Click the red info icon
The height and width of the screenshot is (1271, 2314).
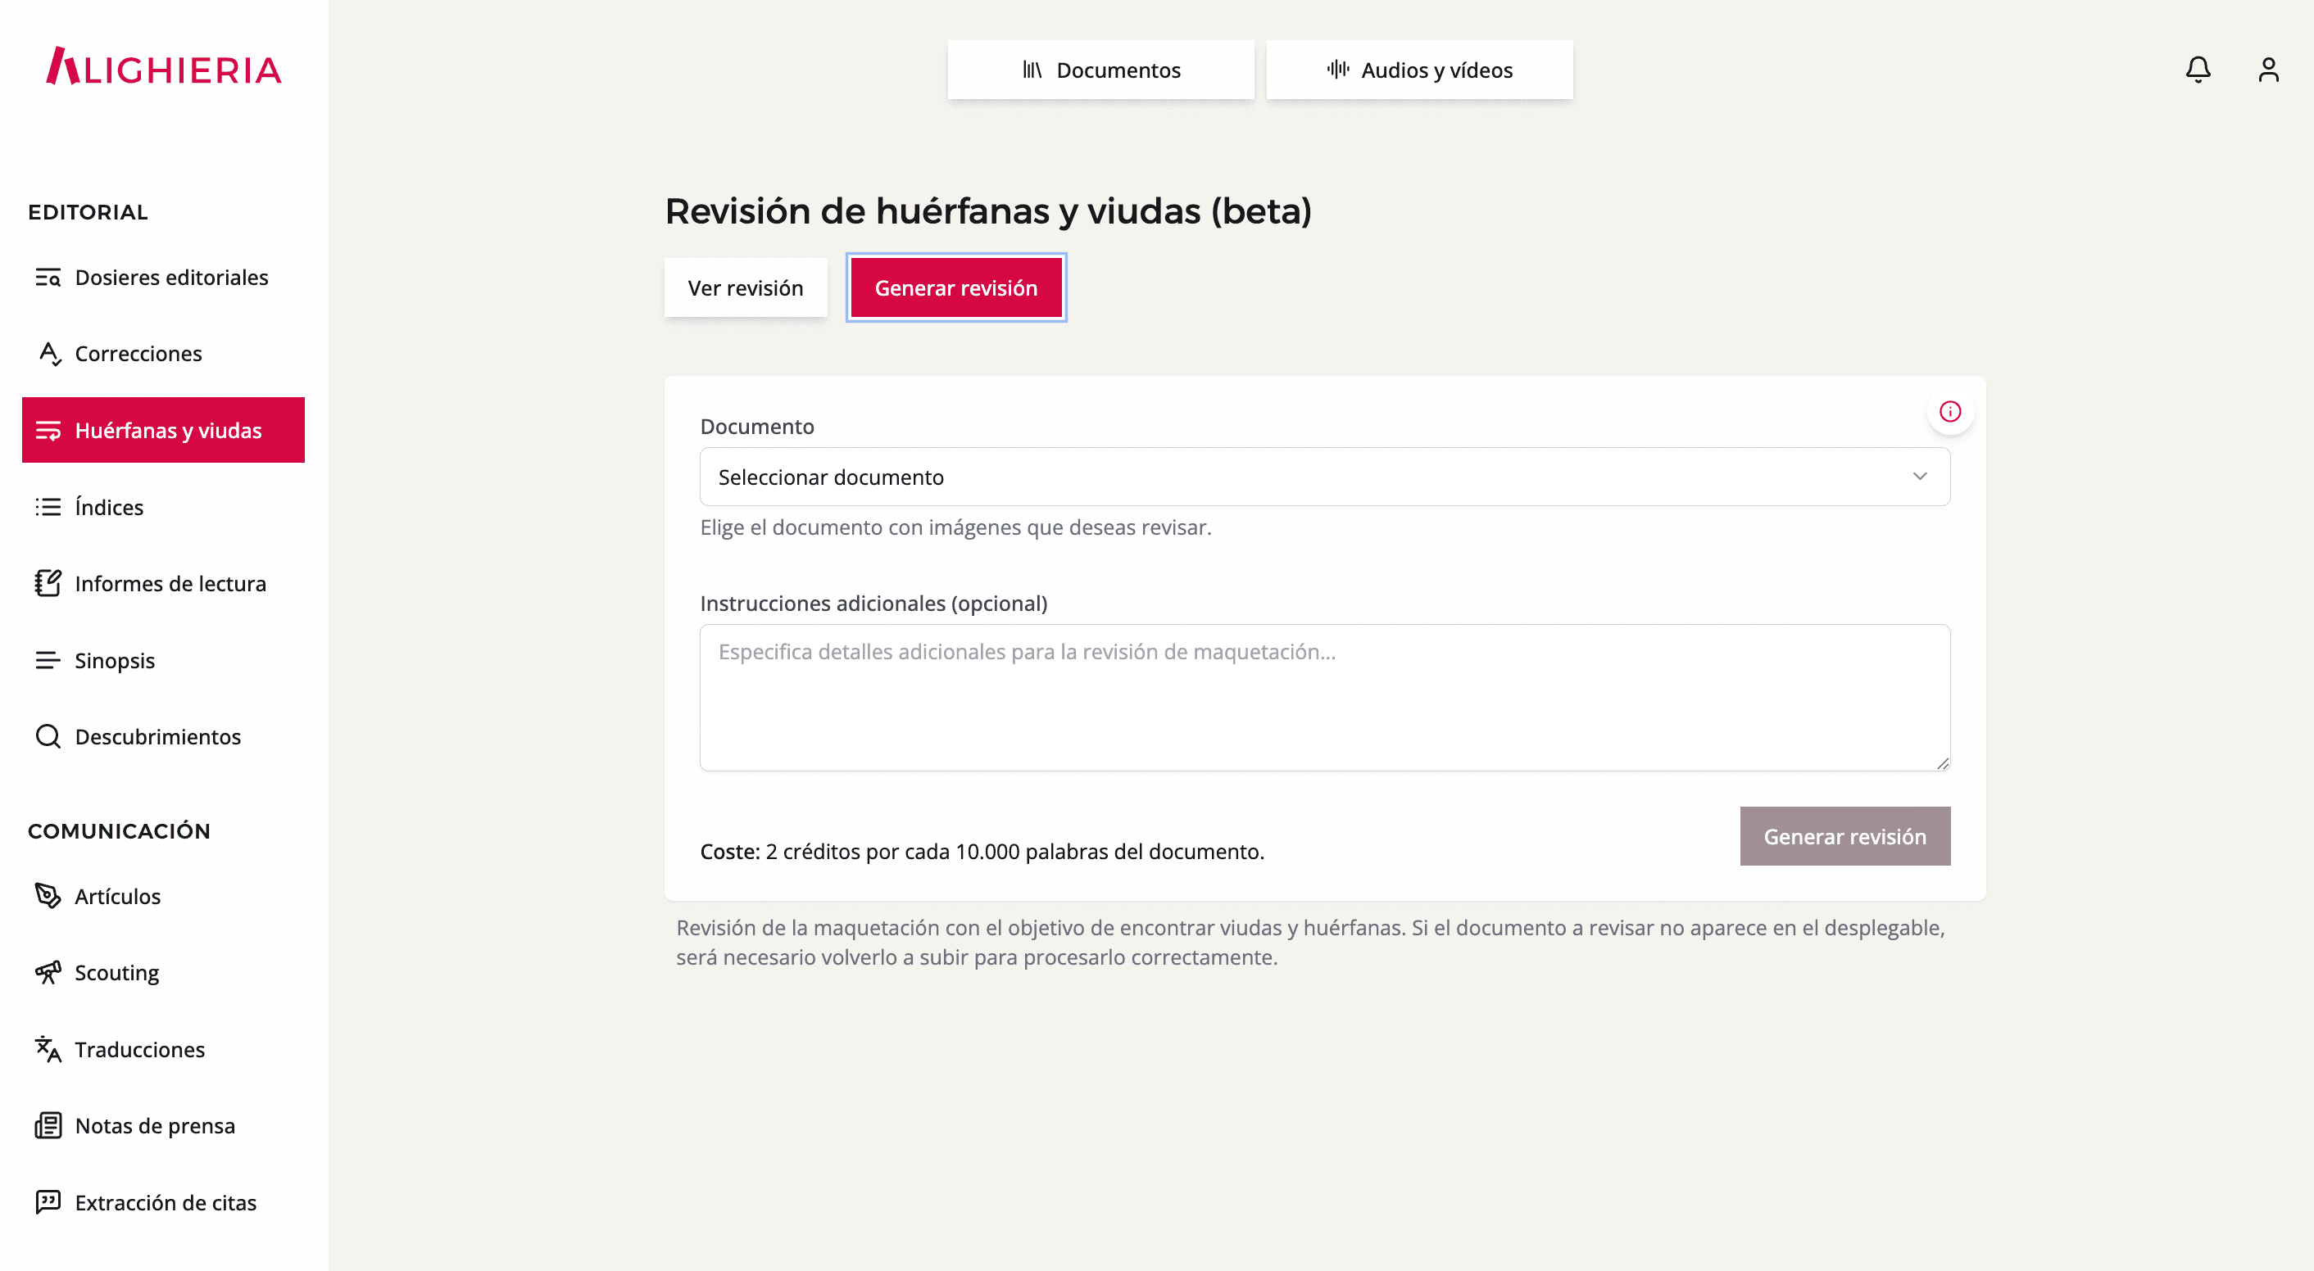1949,412
